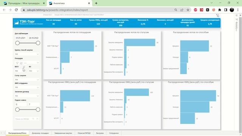Image resolution: width=242 pixels, height=136 pixels.
Task: Open the Статус закупки dropdown
Action: [27, 80]
